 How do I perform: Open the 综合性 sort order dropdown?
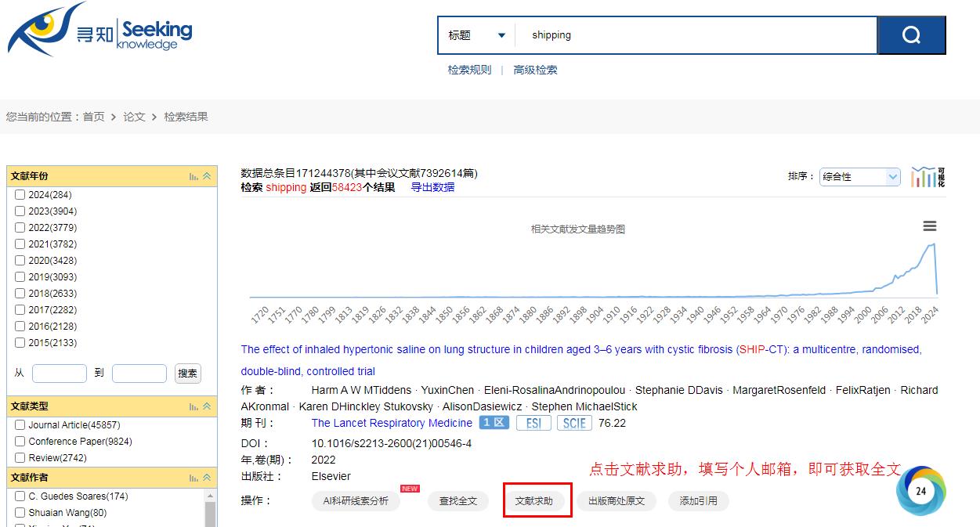[x=860, y=177]
